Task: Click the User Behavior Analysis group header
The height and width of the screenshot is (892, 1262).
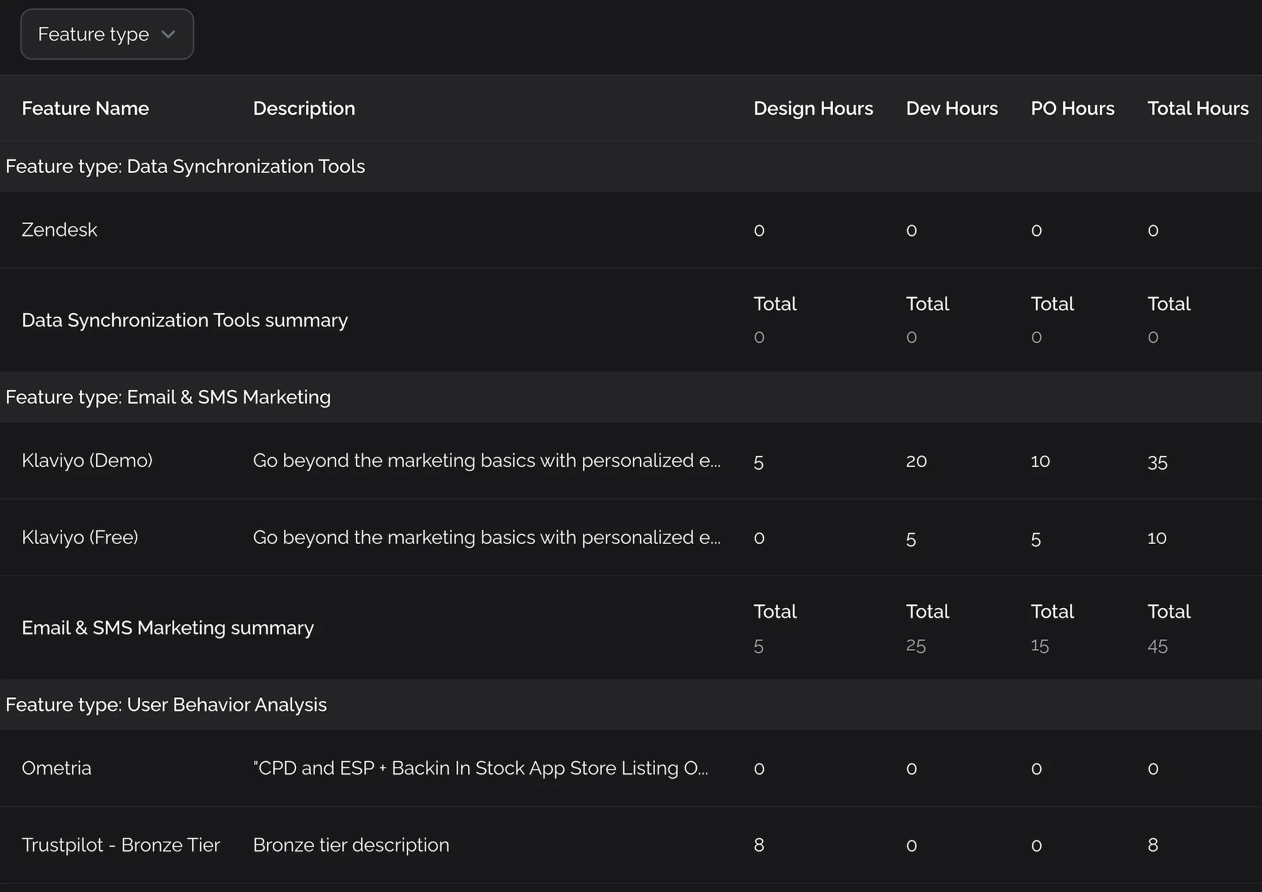Action: point(166,705)
